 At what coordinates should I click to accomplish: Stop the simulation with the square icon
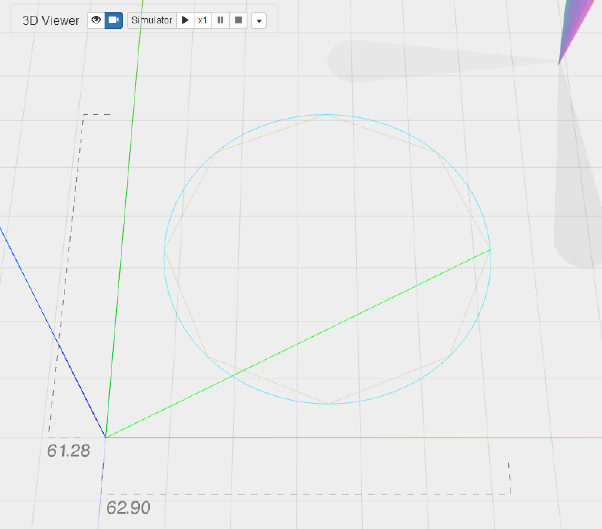click(x=238, y=20)
